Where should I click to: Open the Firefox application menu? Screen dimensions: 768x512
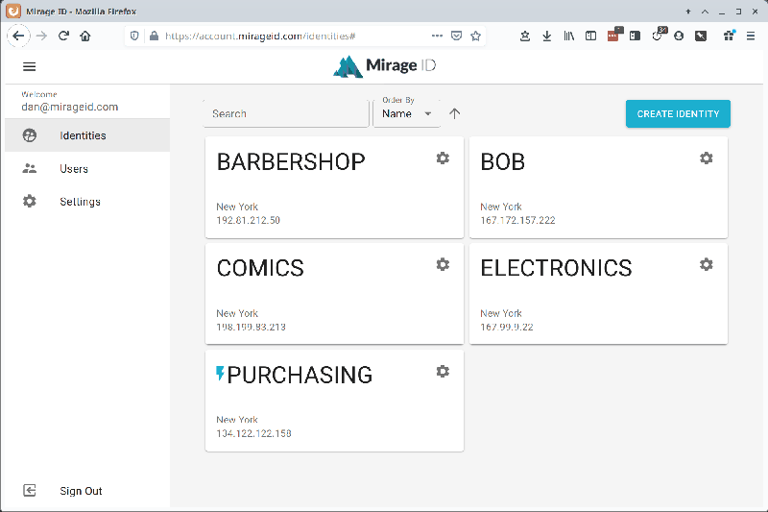click(x=751, y=36)
